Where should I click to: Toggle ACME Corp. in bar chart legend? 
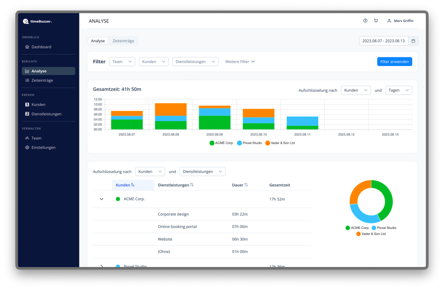click(x=222, y=143)
